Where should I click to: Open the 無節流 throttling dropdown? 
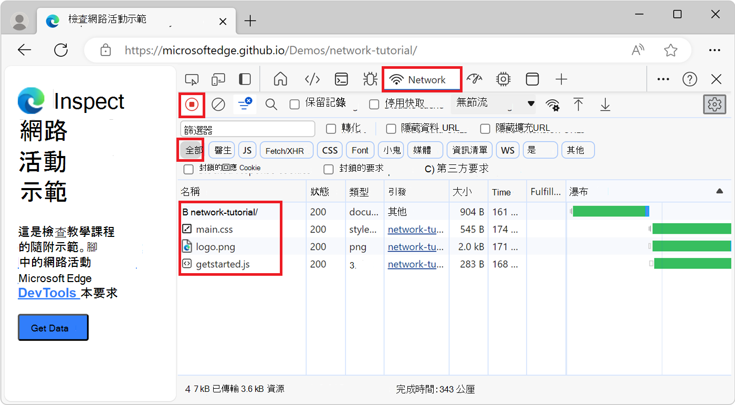(x=492, y=103)
